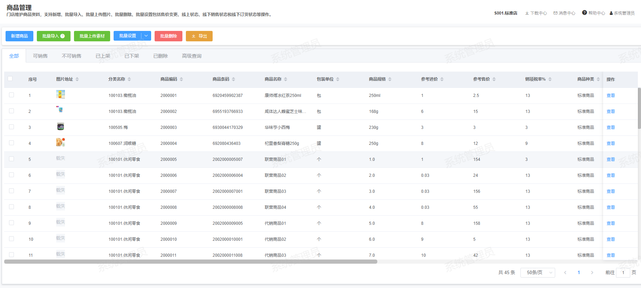Open the 50条/页 page size dropdown

(537, 272)
